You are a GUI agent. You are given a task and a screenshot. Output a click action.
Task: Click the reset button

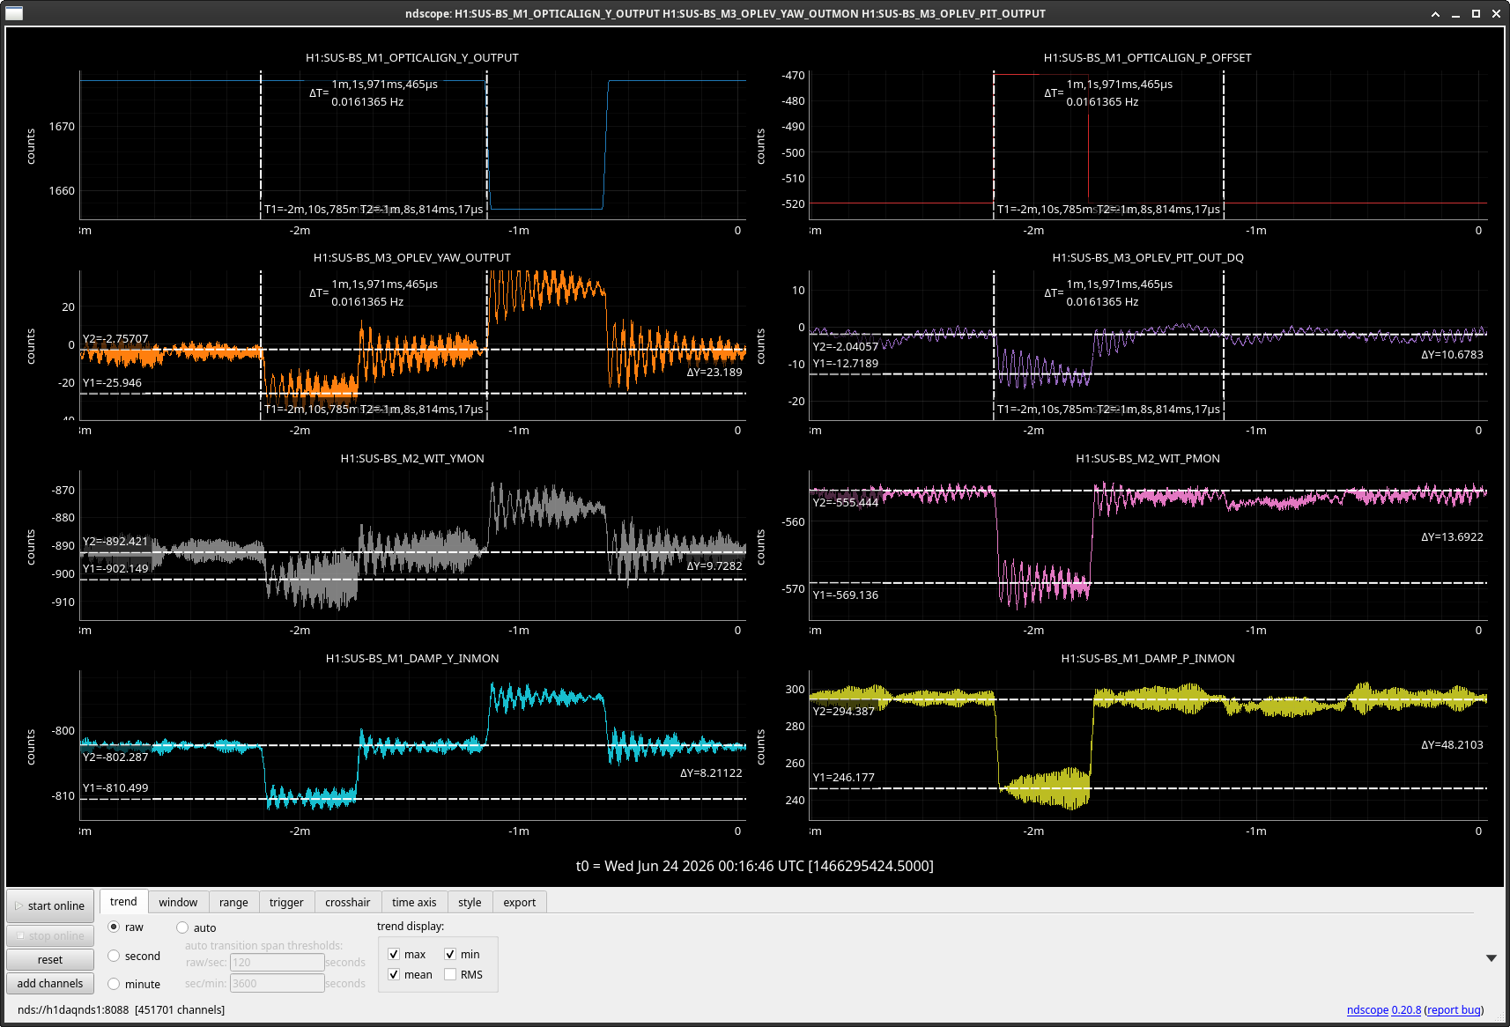pos(50,959)
